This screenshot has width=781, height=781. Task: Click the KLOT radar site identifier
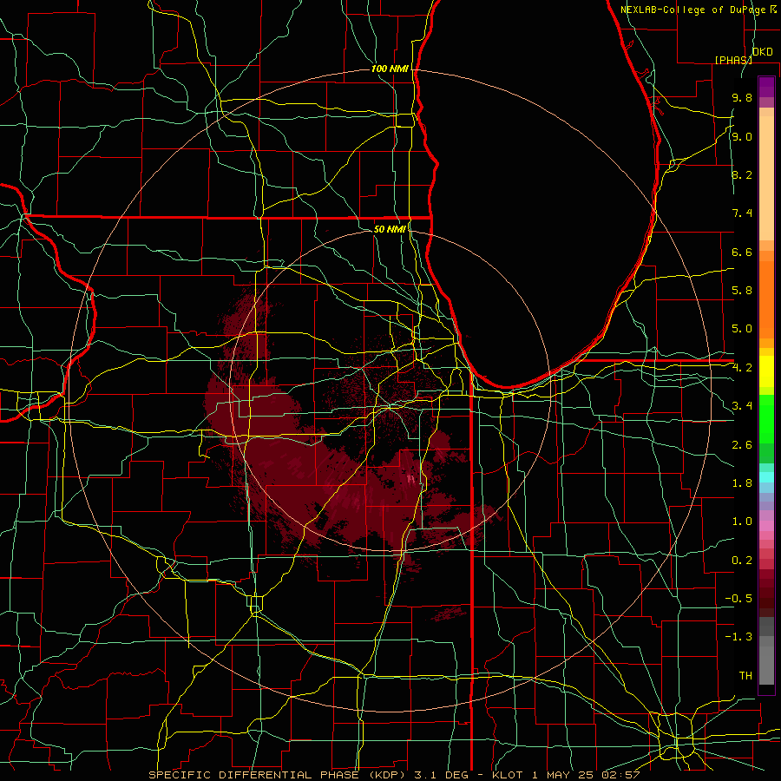pyautogui.click(x=507, y=775)
